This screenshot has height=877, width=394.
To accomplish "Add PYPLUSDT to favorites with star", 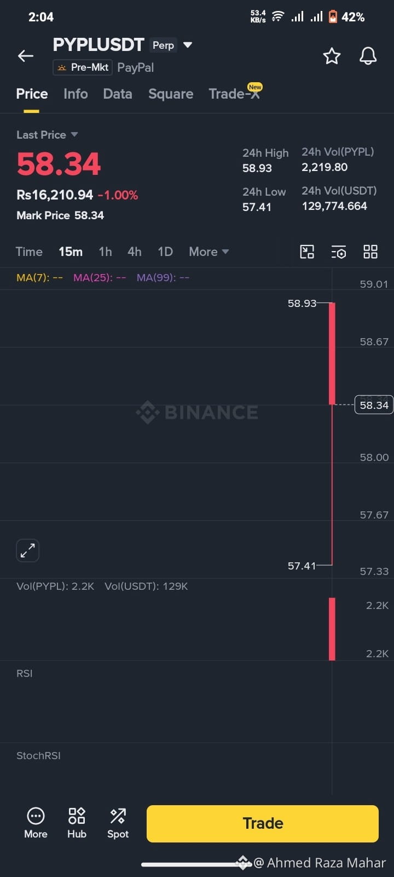I will pyautogui.click(x=332, y=56).
